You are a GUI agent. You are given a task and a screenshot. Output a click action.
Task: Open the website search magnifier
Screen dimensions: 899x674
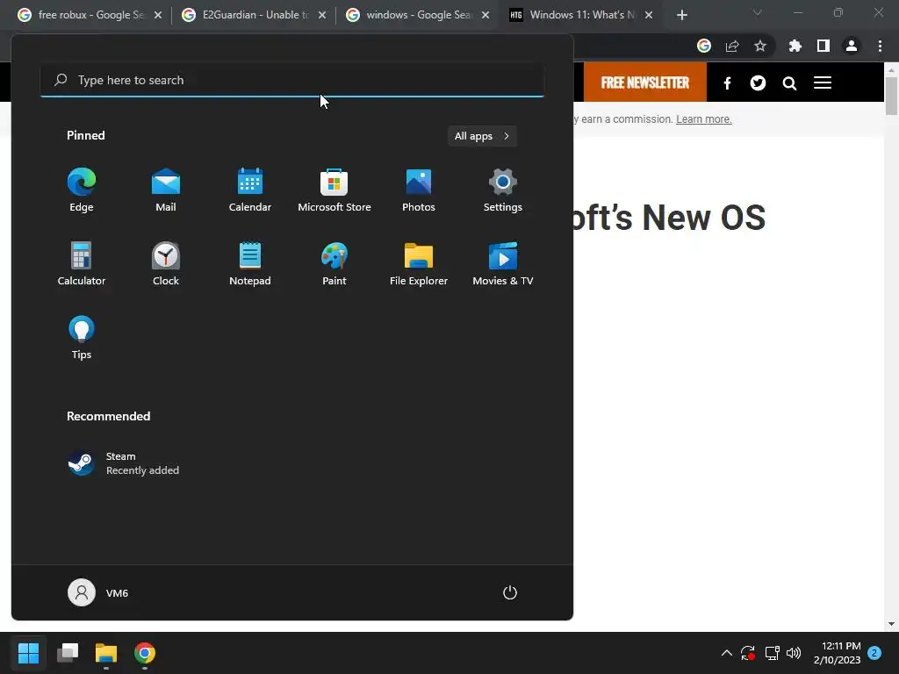point(789,83)
